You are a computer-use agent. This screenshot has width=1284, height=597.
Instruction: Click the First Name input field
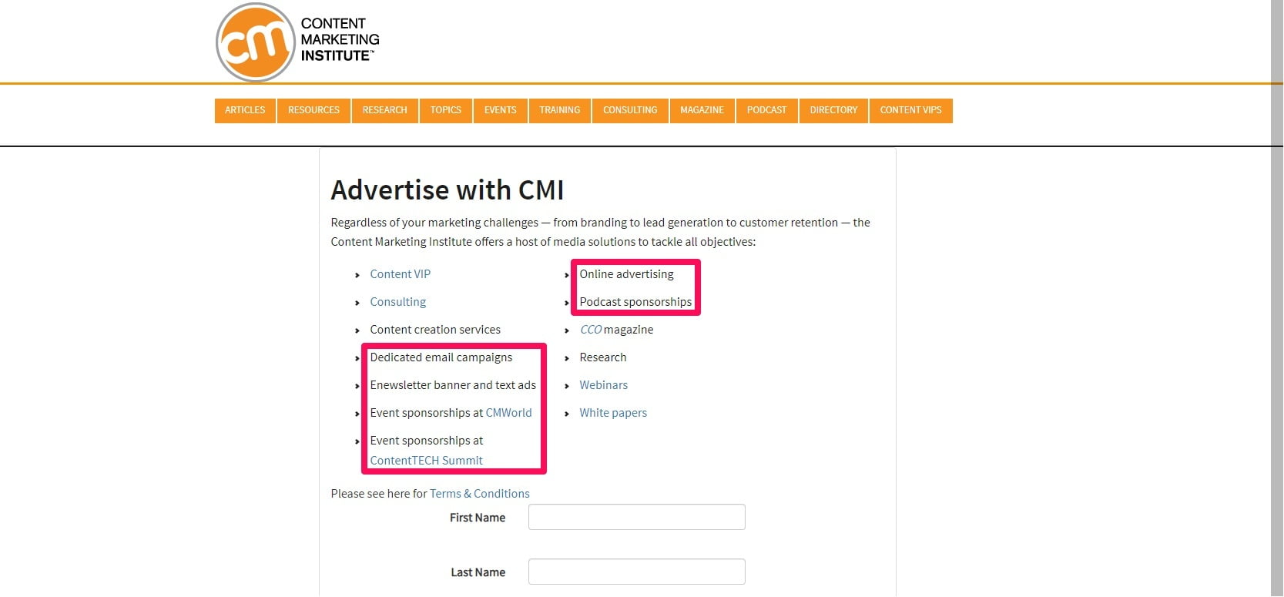pyautogui.click(x=637, y=517)
